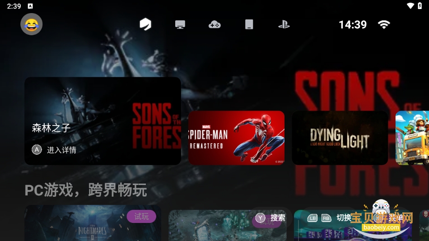Viewport: 429px width, 241px height.
Task: Switch to the PC monitor tab
Action: (x=180, y=25)
